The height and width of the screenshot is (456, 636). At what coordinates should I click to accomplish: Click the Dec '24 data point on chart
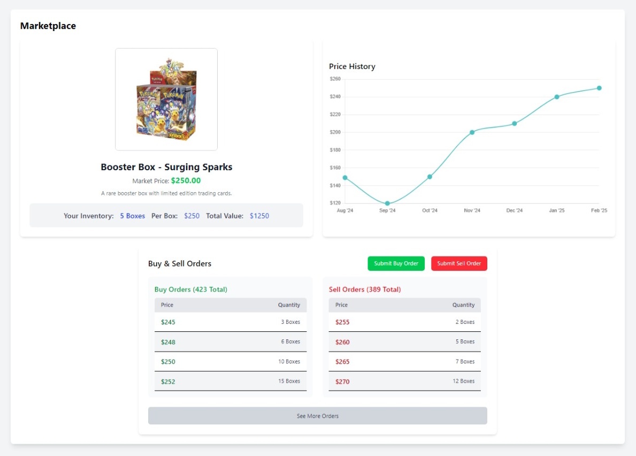515,124
